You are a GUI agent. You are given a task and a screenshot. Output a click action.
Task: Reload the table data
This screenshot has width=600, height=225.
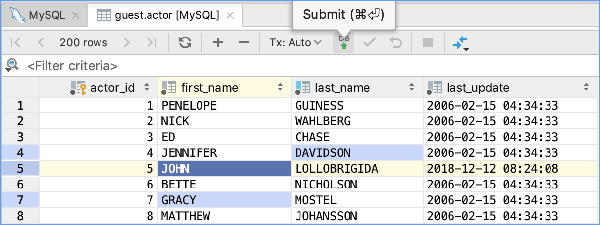185,43
